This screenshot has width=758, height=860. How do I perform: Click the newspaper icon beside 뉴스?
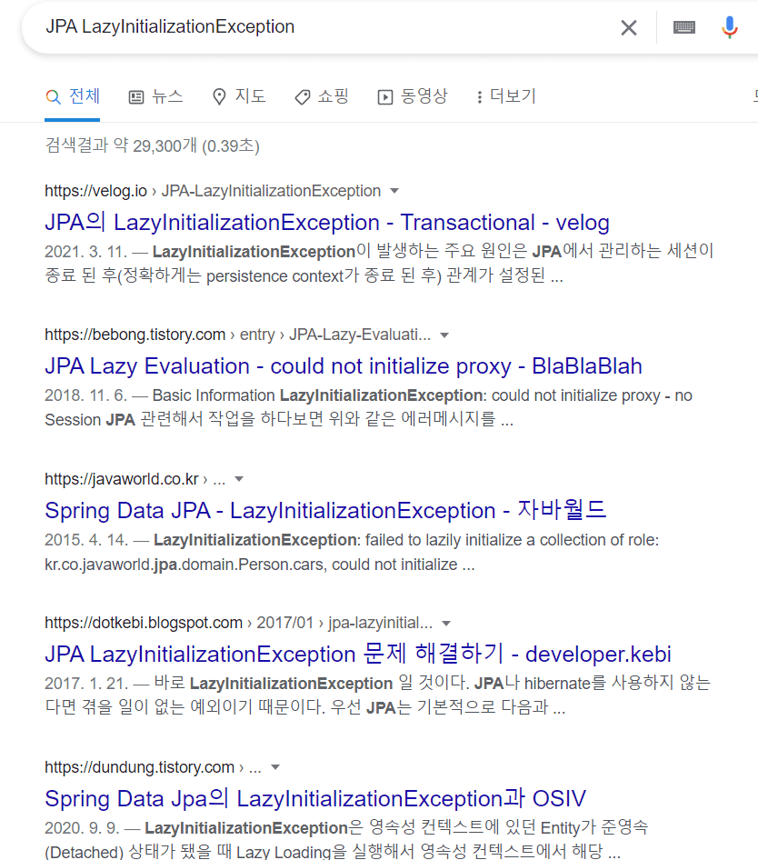pyautogui.click(x=136, y=97)
